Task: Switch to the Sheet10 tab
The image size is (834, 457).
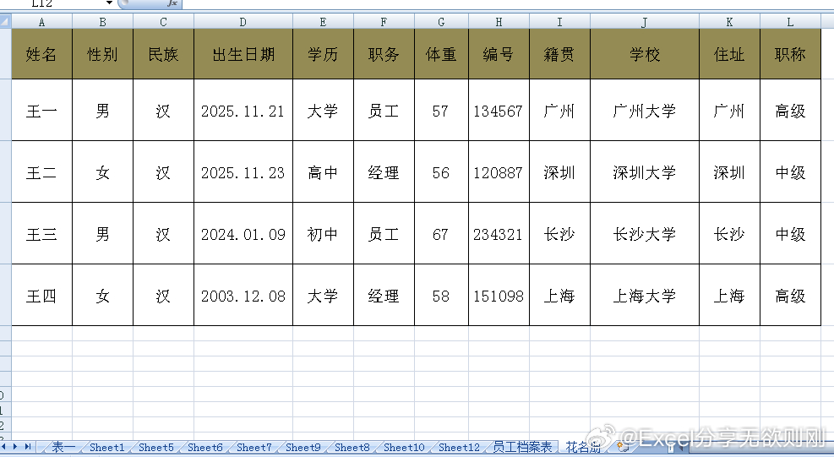Action: [x=404, y=448]
